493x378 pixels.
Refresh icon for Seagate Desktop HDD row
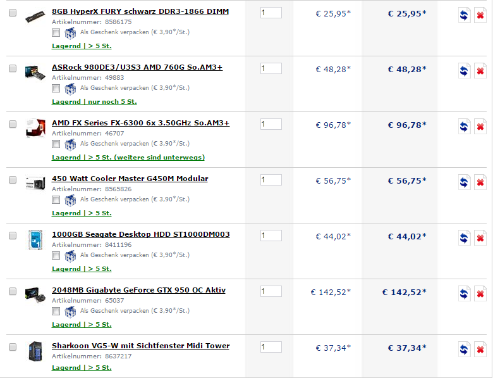pyautogui.click(x=464, y=238)
